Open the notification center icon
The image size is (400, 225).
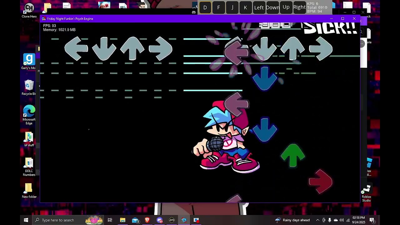[x=372, y=220]
